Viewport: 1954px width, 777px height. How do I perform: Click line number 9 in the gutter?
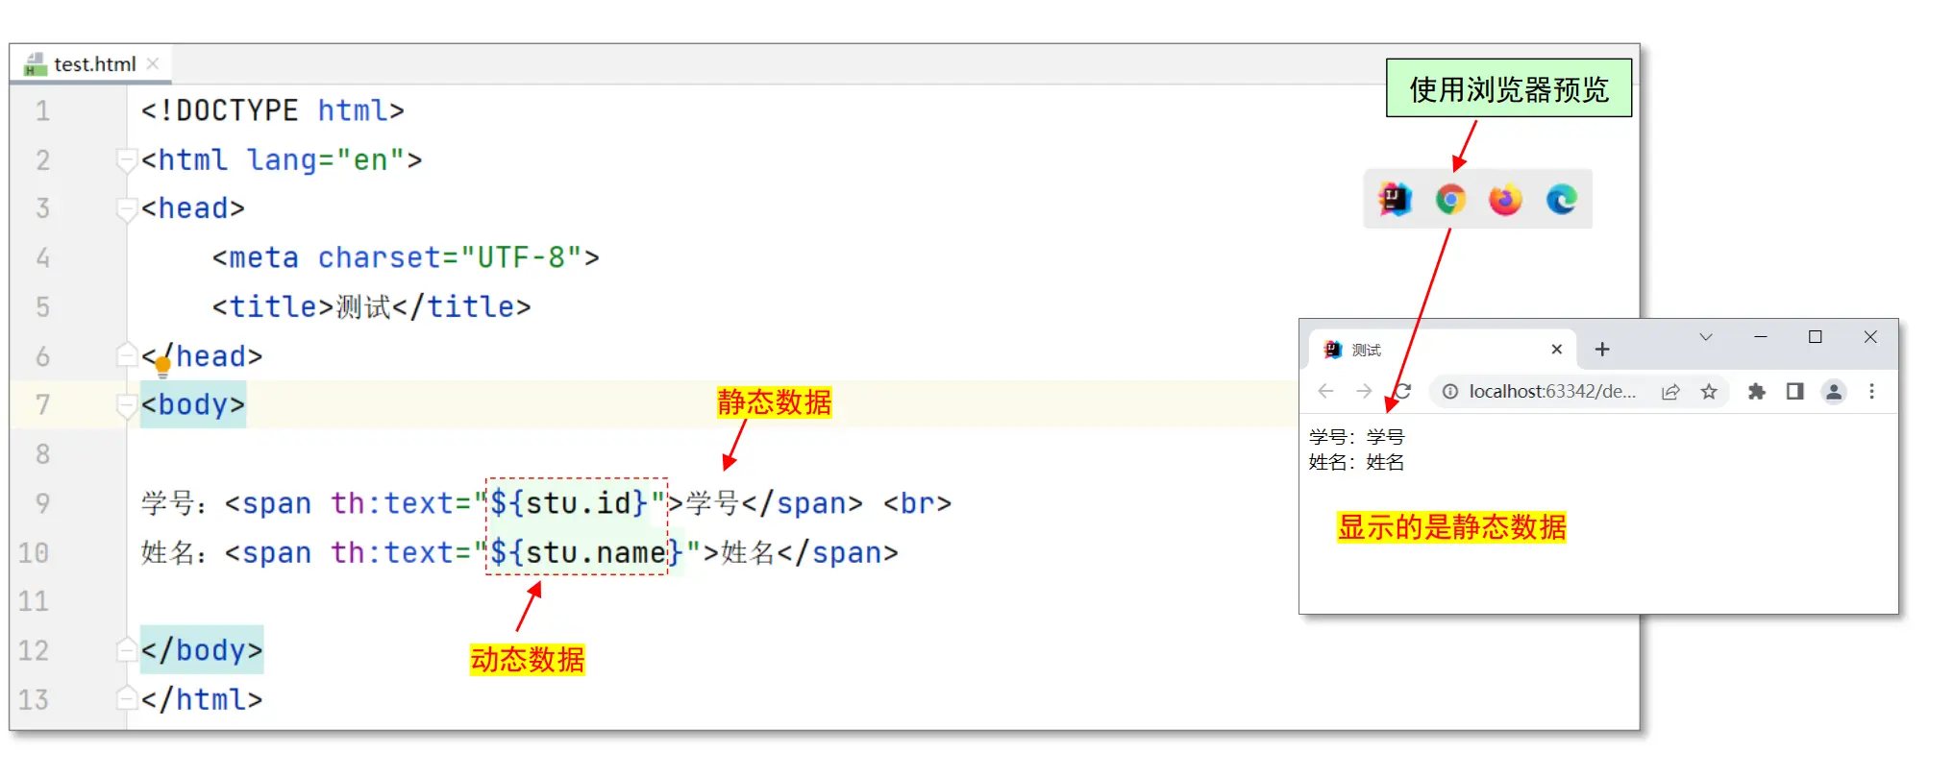pos(42,503)
